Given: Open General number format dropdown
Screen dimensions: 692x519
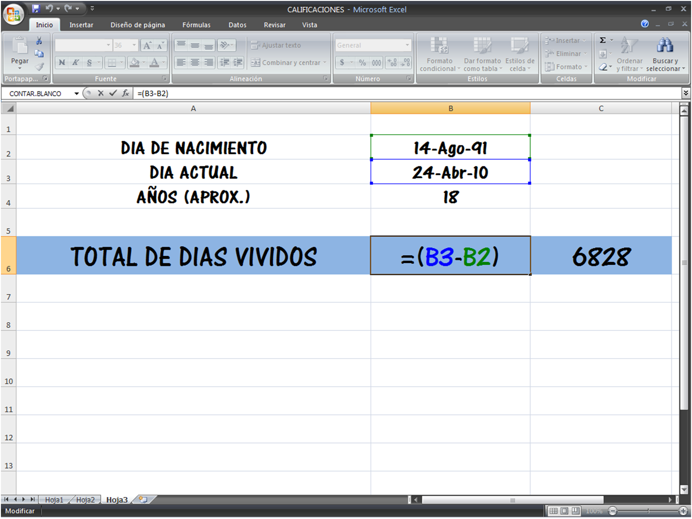Looking at the screenshot, I should [407, 45].
